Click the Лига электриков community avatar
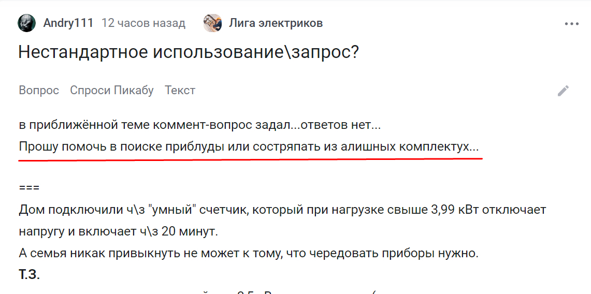 pyautogui.click(x=213, y=23)
